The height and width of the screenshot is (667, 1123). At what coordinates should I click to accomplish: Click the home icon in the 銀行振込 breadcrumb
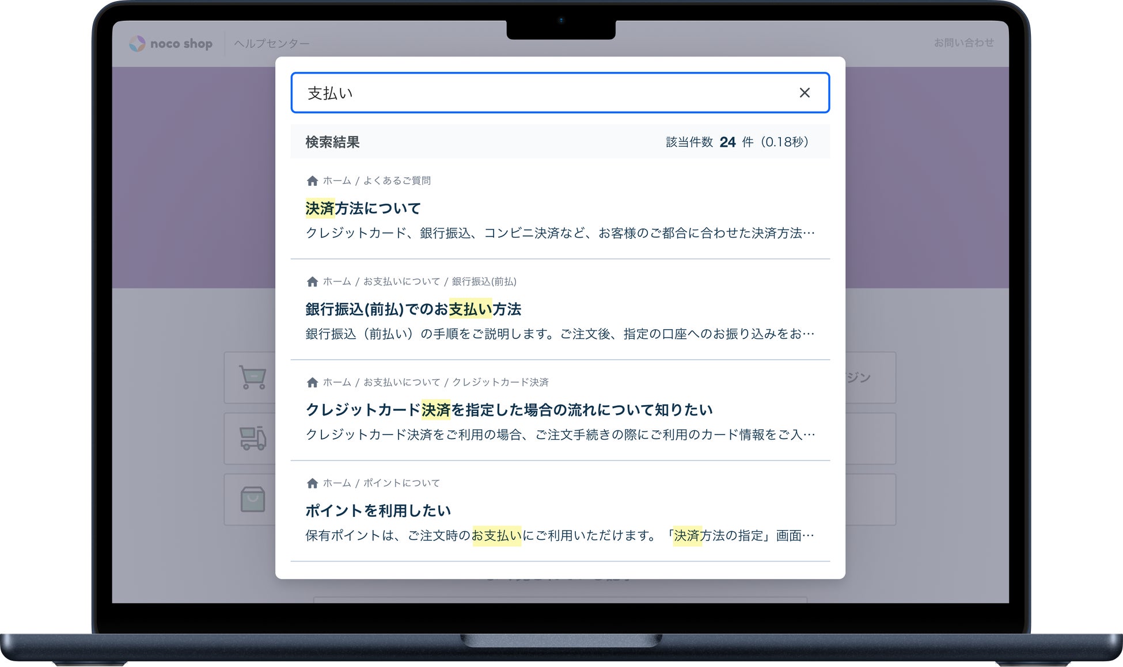click(x=312, y=281)
